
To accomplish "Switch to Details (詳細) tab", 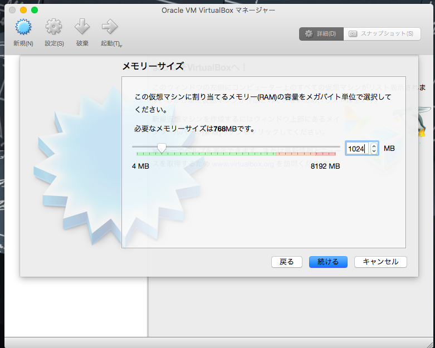I will tap(321, 34).
